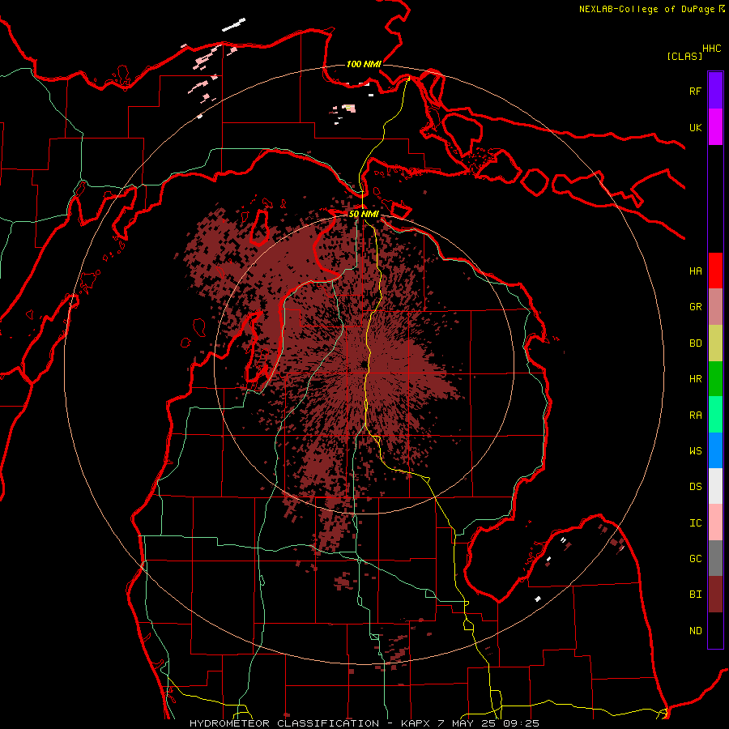Screen dimensions: 729x729
Task: Click the UK legend label
Action: [x=695, y=127]
